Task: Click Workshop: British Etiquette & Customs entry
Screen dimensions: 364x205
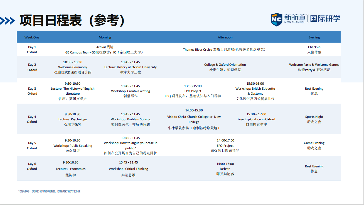Action: (x=255, y=91)
